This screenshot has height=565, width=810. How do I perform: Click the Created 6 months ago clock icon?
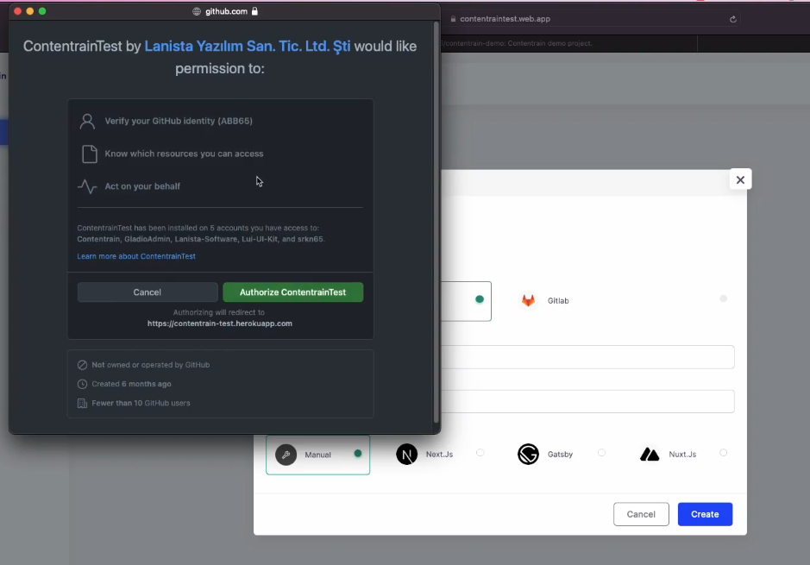click(x=82, y=384)
